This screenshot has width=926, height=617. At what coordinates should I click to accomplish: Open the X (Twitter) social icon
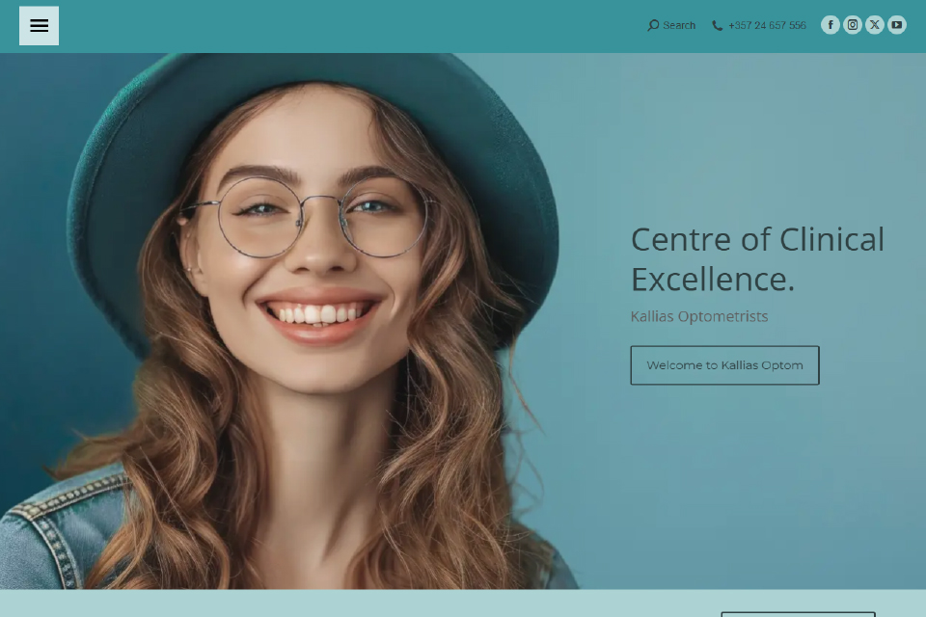[875, 25]
